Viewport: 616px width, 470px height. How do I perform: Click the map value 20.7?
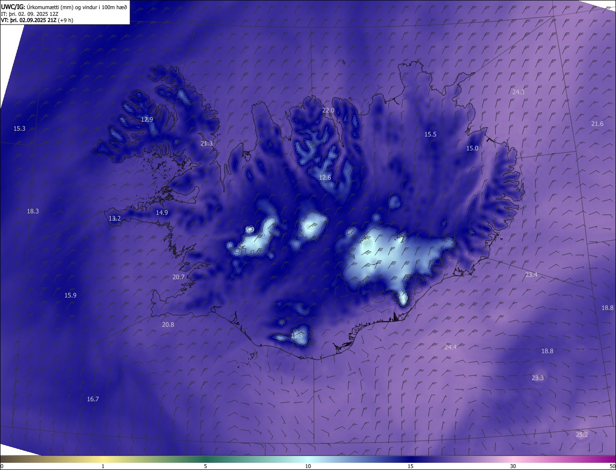point(179,277)
